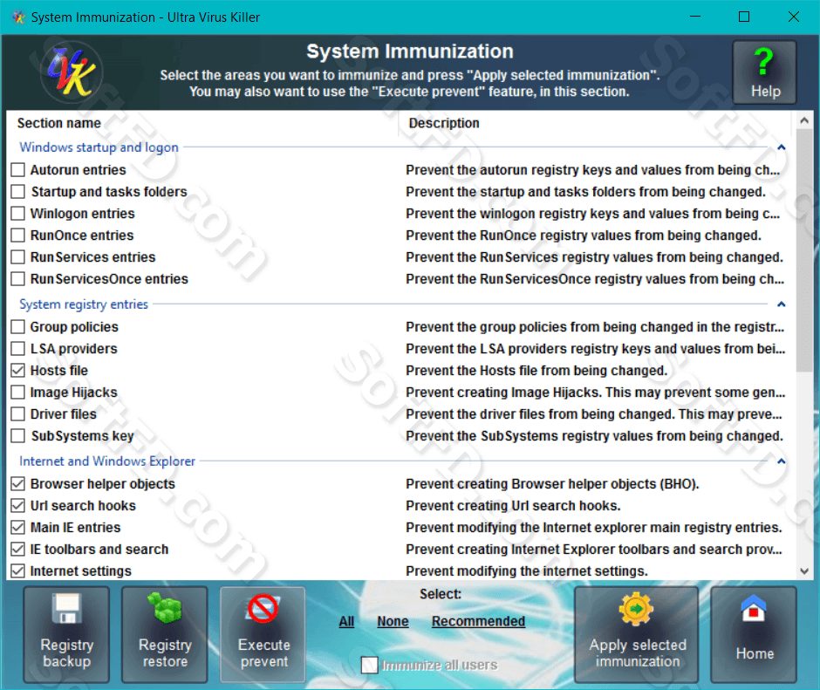This screenshot has width=820, height=690.
Task: Uncheck Main IE entries checkbox
Action: point(17,527)
